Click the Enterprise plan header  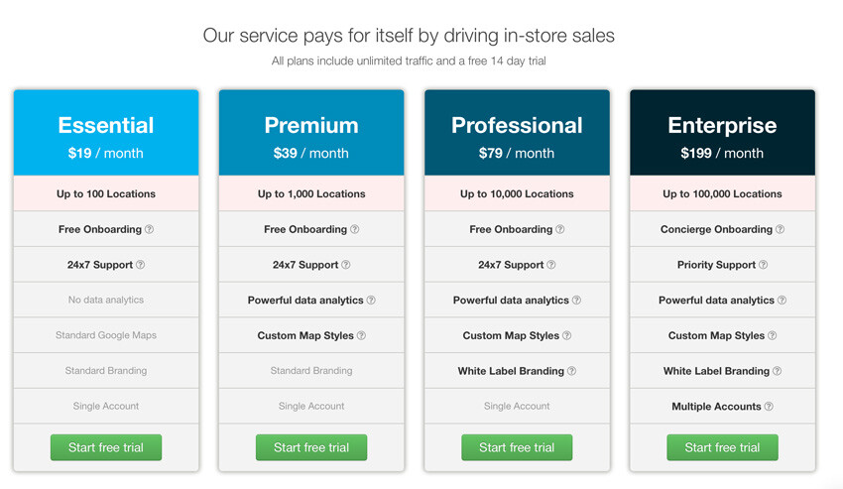[722, 134]
